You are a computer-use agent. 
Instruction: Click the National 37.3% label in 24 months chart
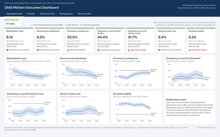click(x=47, y=104)
